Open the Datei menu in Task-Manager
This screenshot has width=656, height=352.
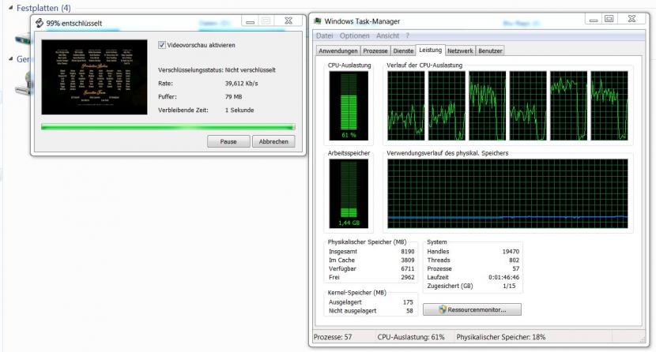325,36
